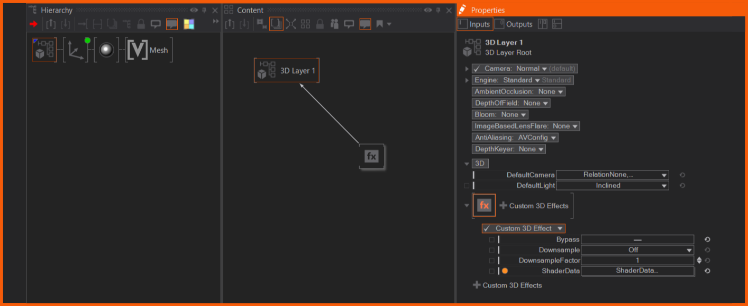Open the Downsample dropdown

click(637, 250)
